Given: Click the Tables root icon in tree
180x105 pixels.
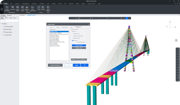Looking at the screenshot, I should pyautogui.click(x=3, y=24).
